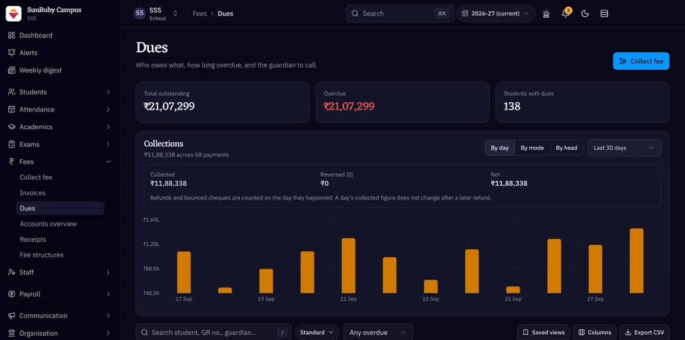Click the Weekly digest newspaper icon
The width and height of the screenshot is (685, 340).
pyautogui.click(x=12, y=70)
